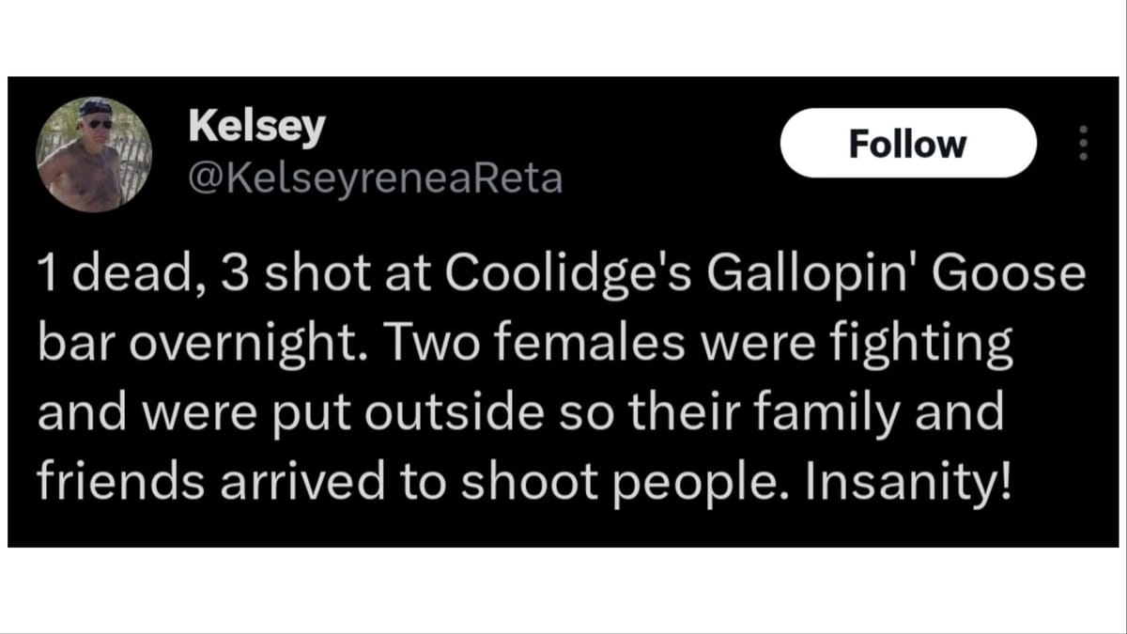Tap the Follow pill control
The height and width of the screenshot is (634, 1127).
[x=907, y=143]
